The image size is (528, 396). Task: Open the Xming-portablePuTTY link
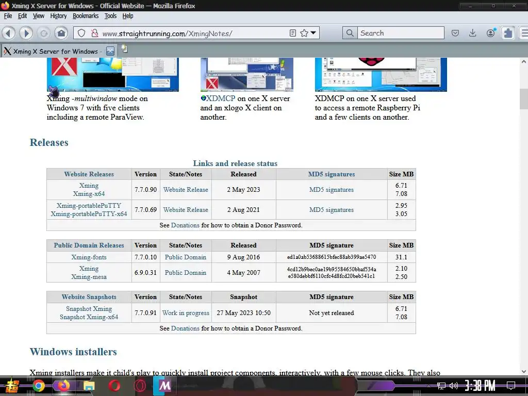pyautogui.click(x=89, y=205)
